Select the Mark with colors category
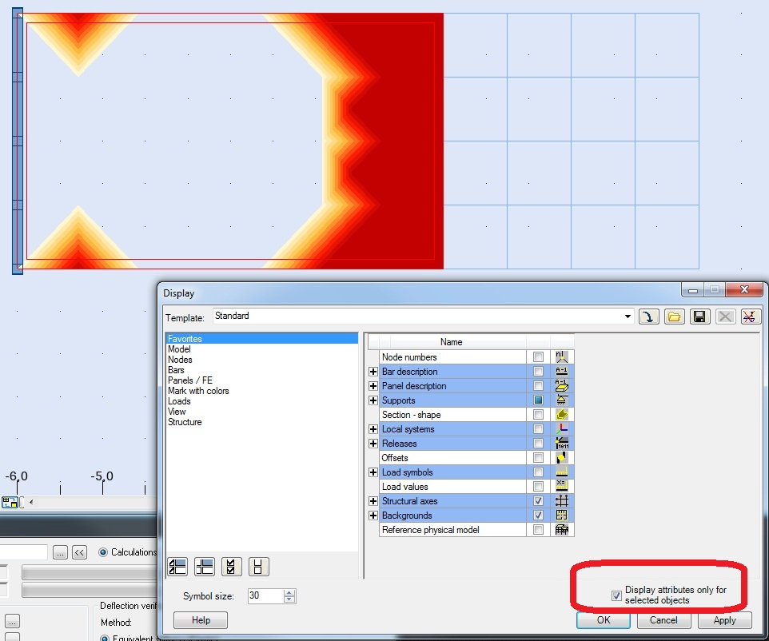The width and height of the screenshot is (769, 641). point(198,391)
